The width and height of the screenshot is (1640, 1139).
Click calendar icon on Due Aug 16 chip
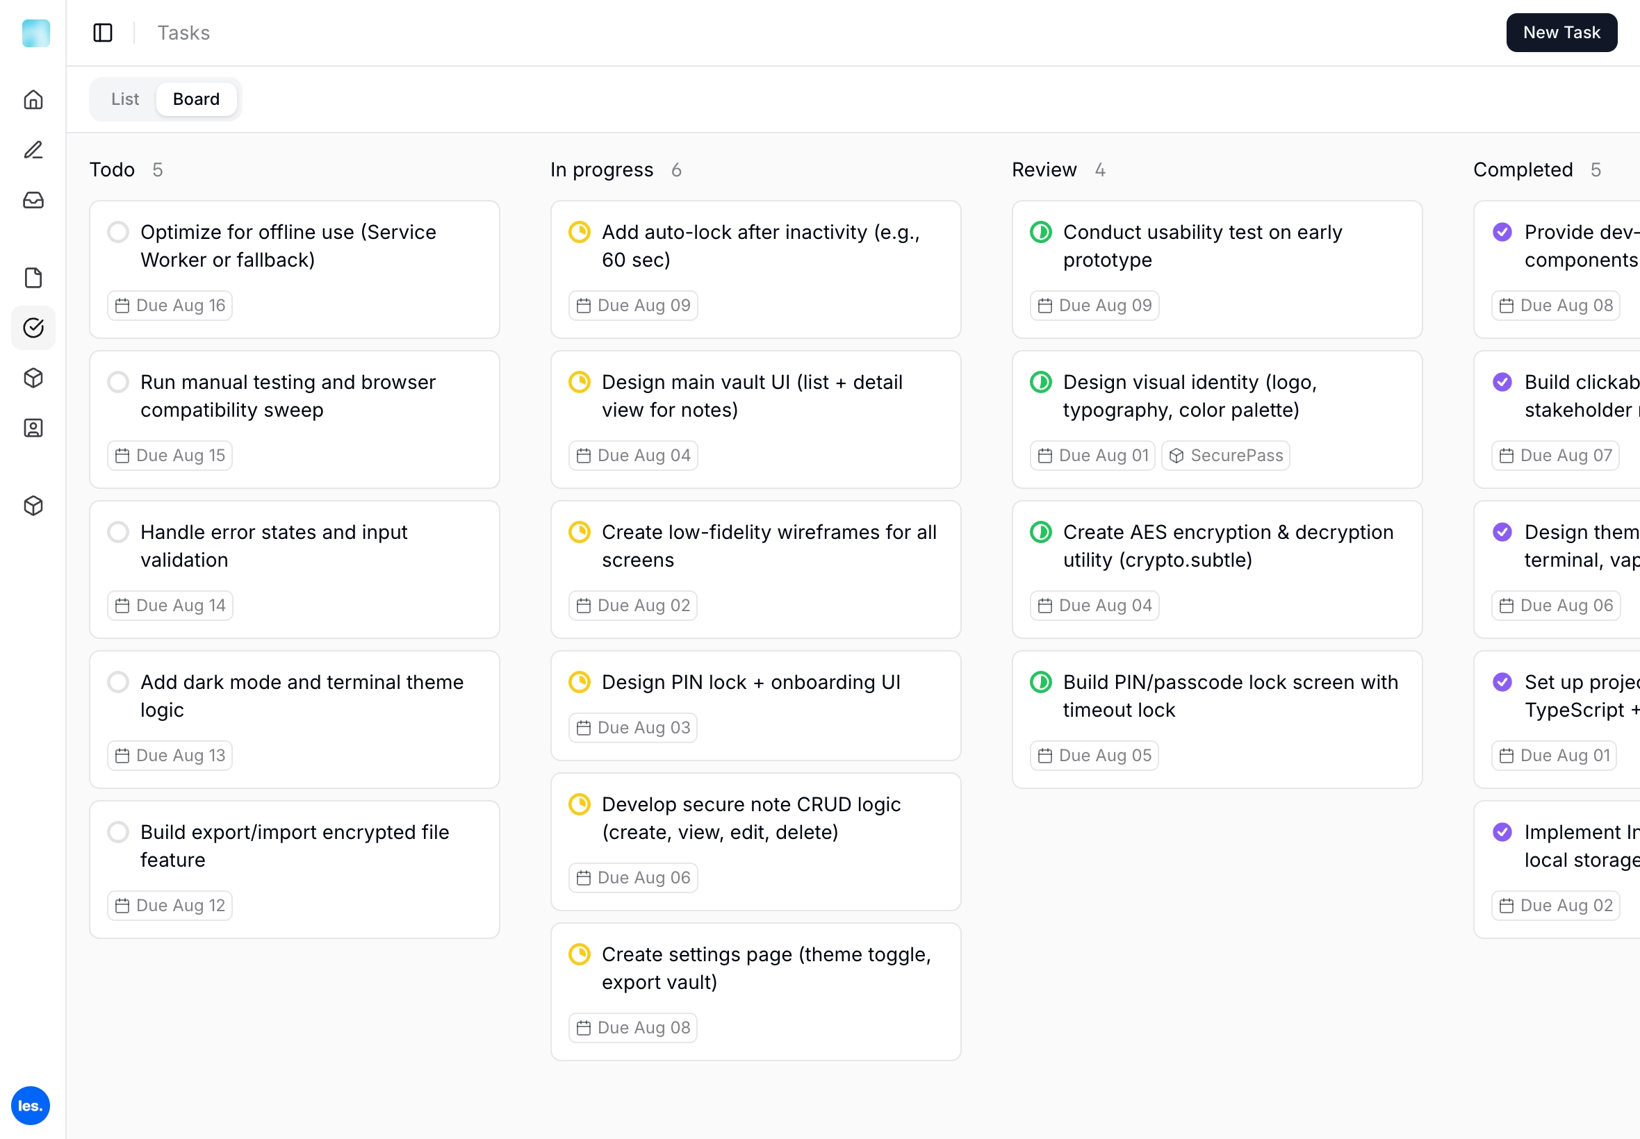click(122, 306)
